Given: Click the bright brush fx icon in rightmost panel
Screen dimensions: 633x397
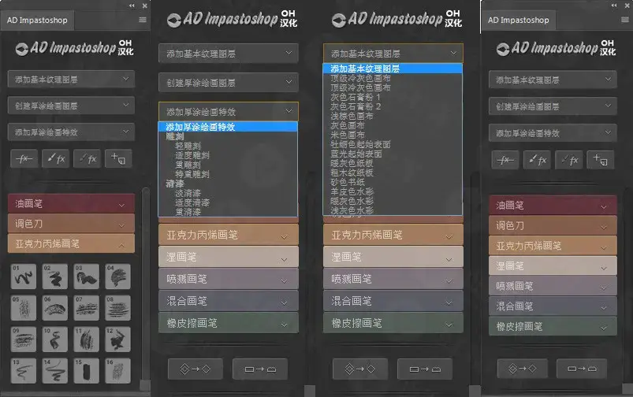Looking at the screenshot, I should coord(537,160).
